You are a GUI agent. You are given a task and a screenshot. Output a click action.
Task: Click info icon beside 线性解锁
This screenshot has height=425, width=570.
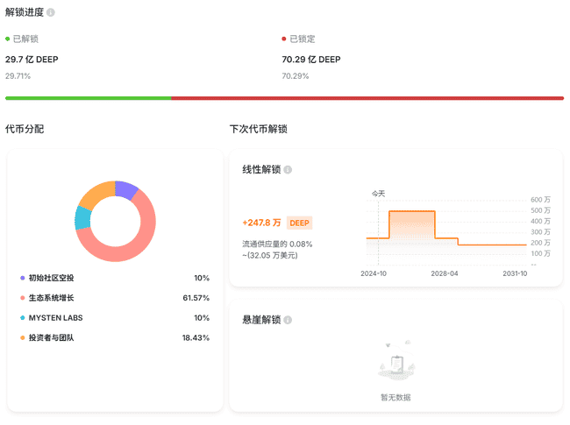[x=288, y=170]
